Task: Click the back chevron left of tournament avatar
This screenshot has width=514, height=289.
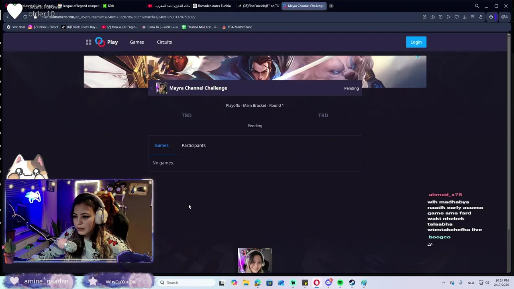Action: (152, 88)
